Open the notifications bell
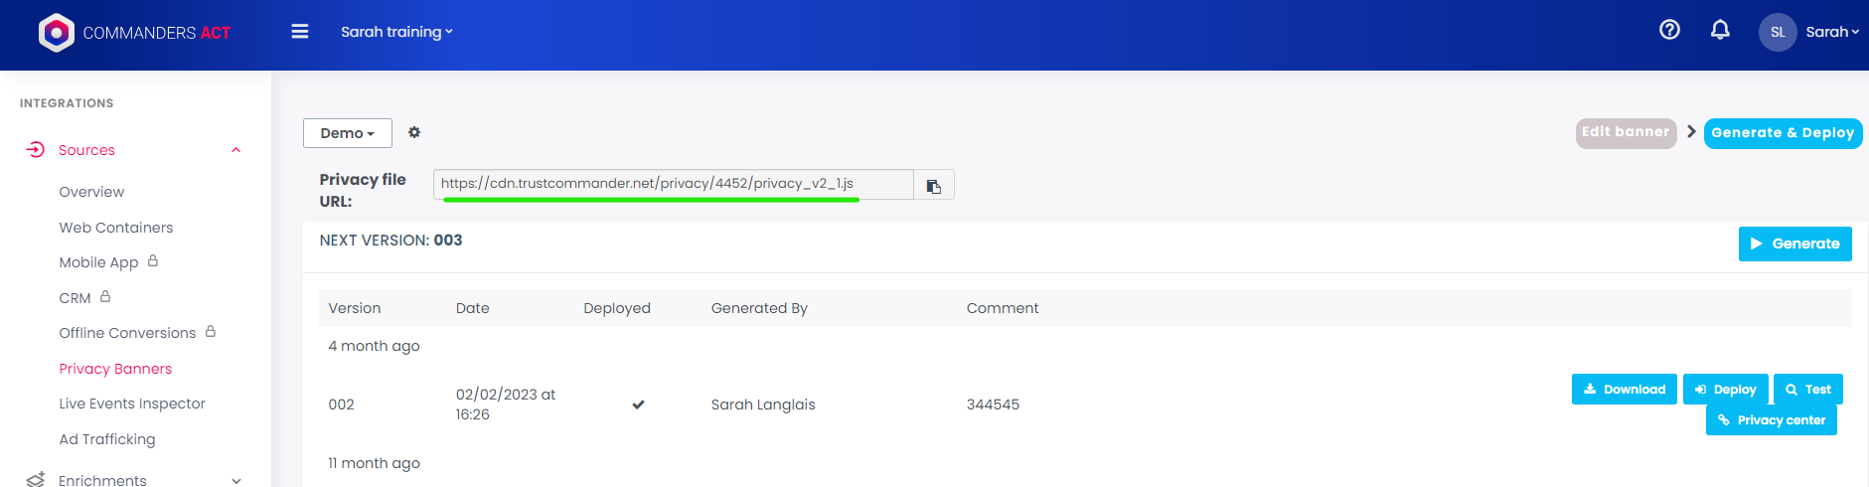1869x487 pixels. point(1720,30)
